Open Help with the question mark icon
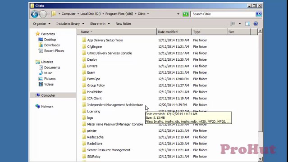 [256, 24]
